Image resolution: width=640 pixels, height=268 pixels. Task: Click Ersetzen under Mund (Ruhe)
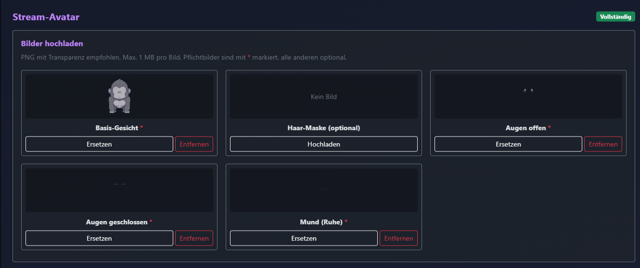[304, 238]
